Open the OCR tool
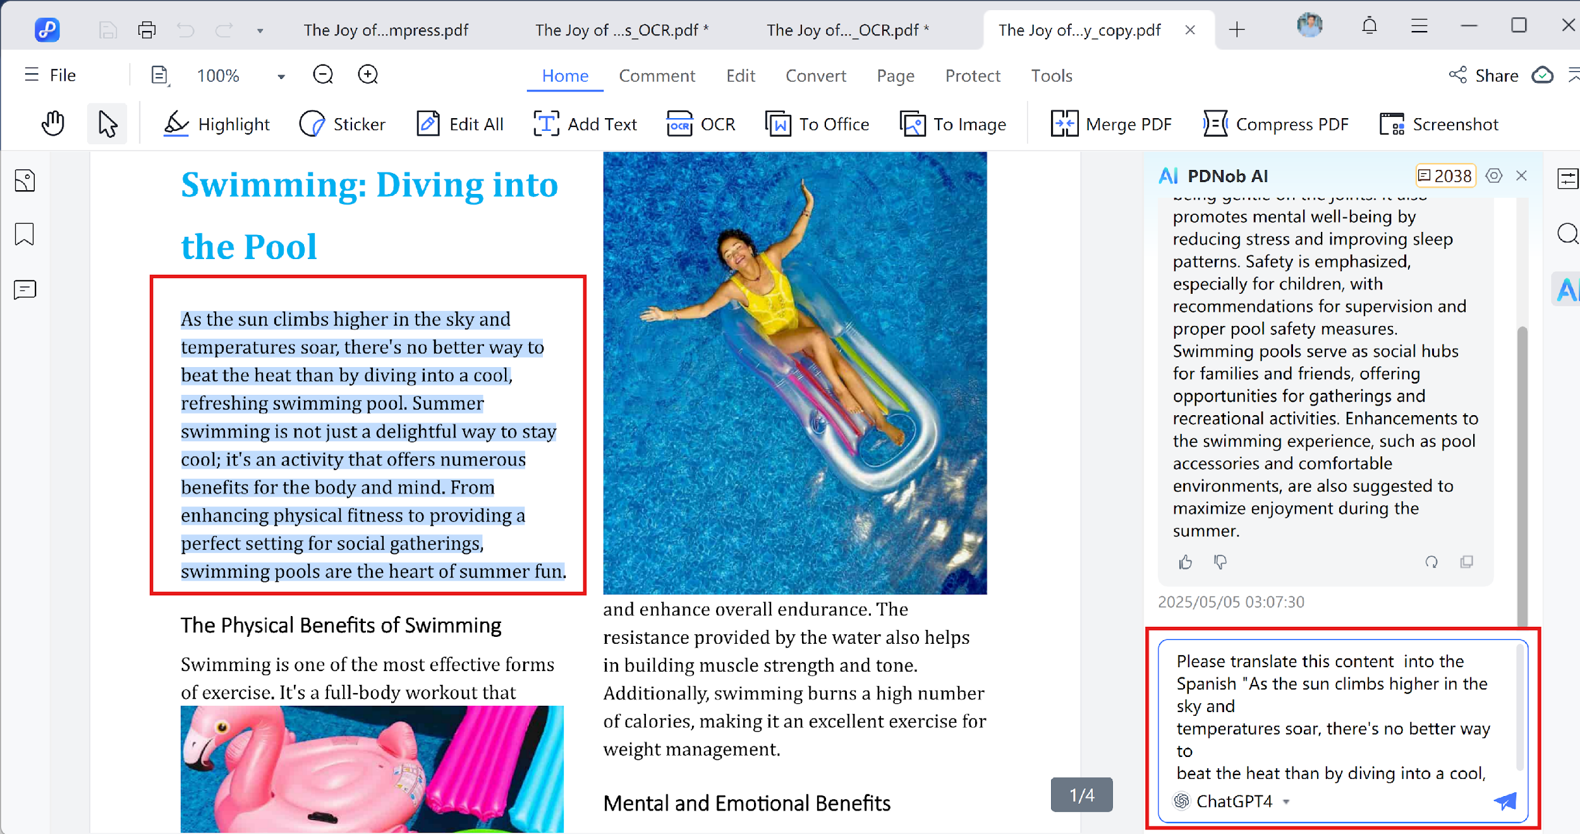This screenshot has width=1580, height=834. [x=701, y=124]
